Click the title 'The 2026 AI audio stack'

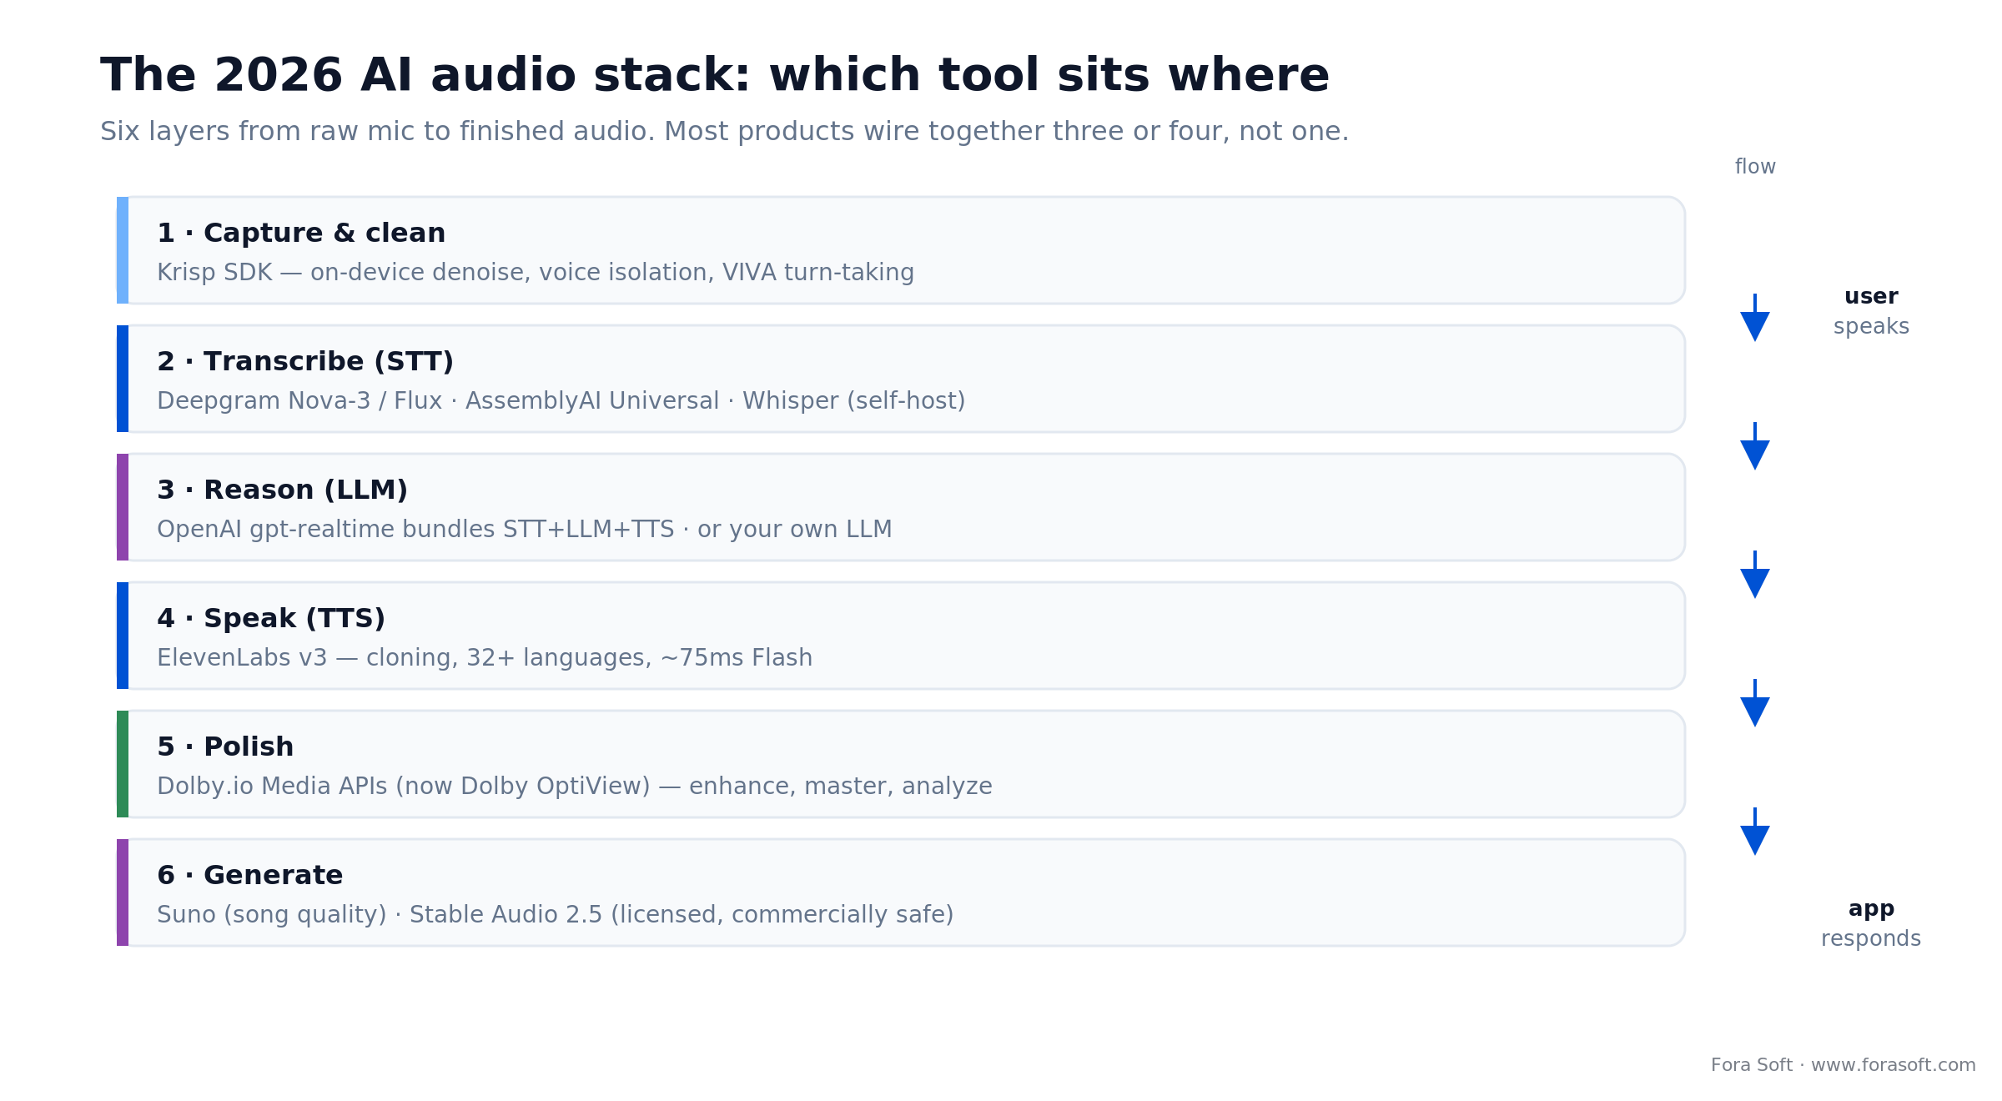pos(714,76)
